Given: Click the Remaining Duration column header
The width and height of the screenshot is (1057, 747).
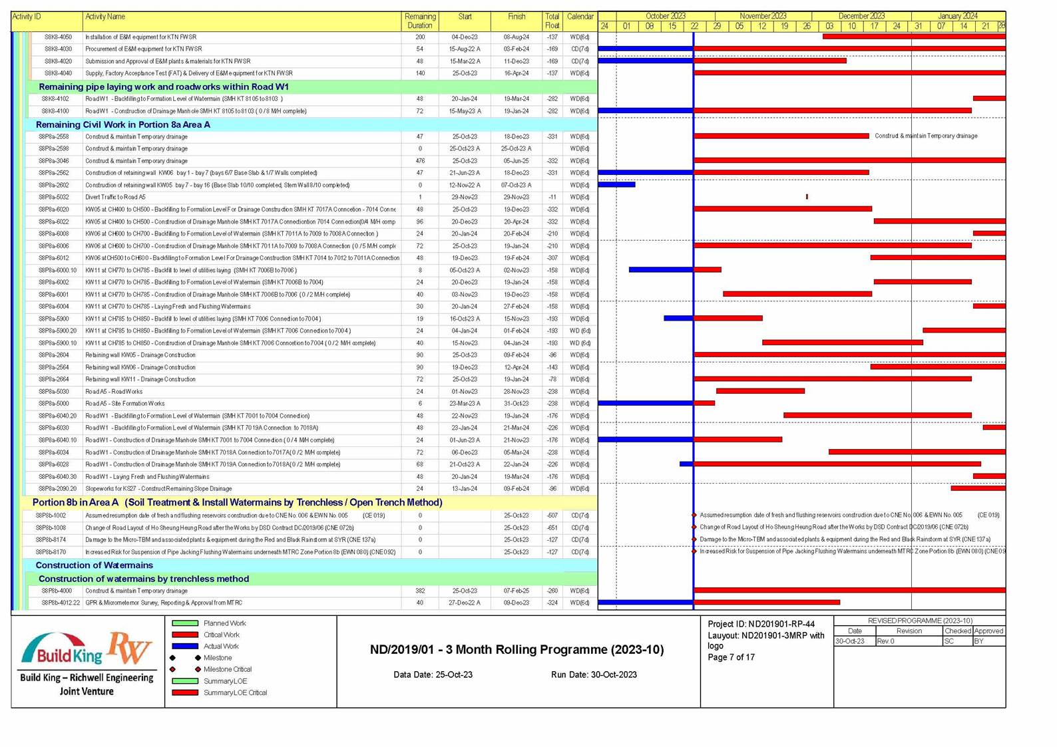Looking at the screenshot, I should 420,21.
